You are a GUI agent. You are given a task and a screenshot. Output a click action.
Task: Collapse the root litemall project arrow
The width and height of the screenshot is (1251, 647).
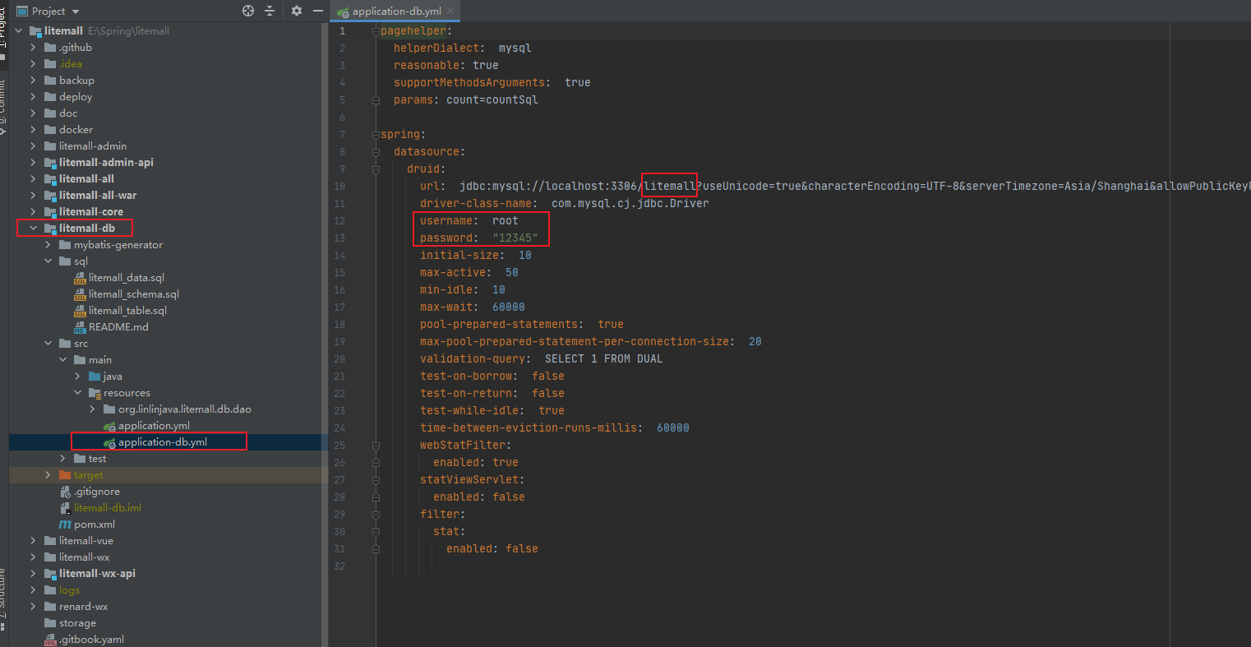click(19, 31)
